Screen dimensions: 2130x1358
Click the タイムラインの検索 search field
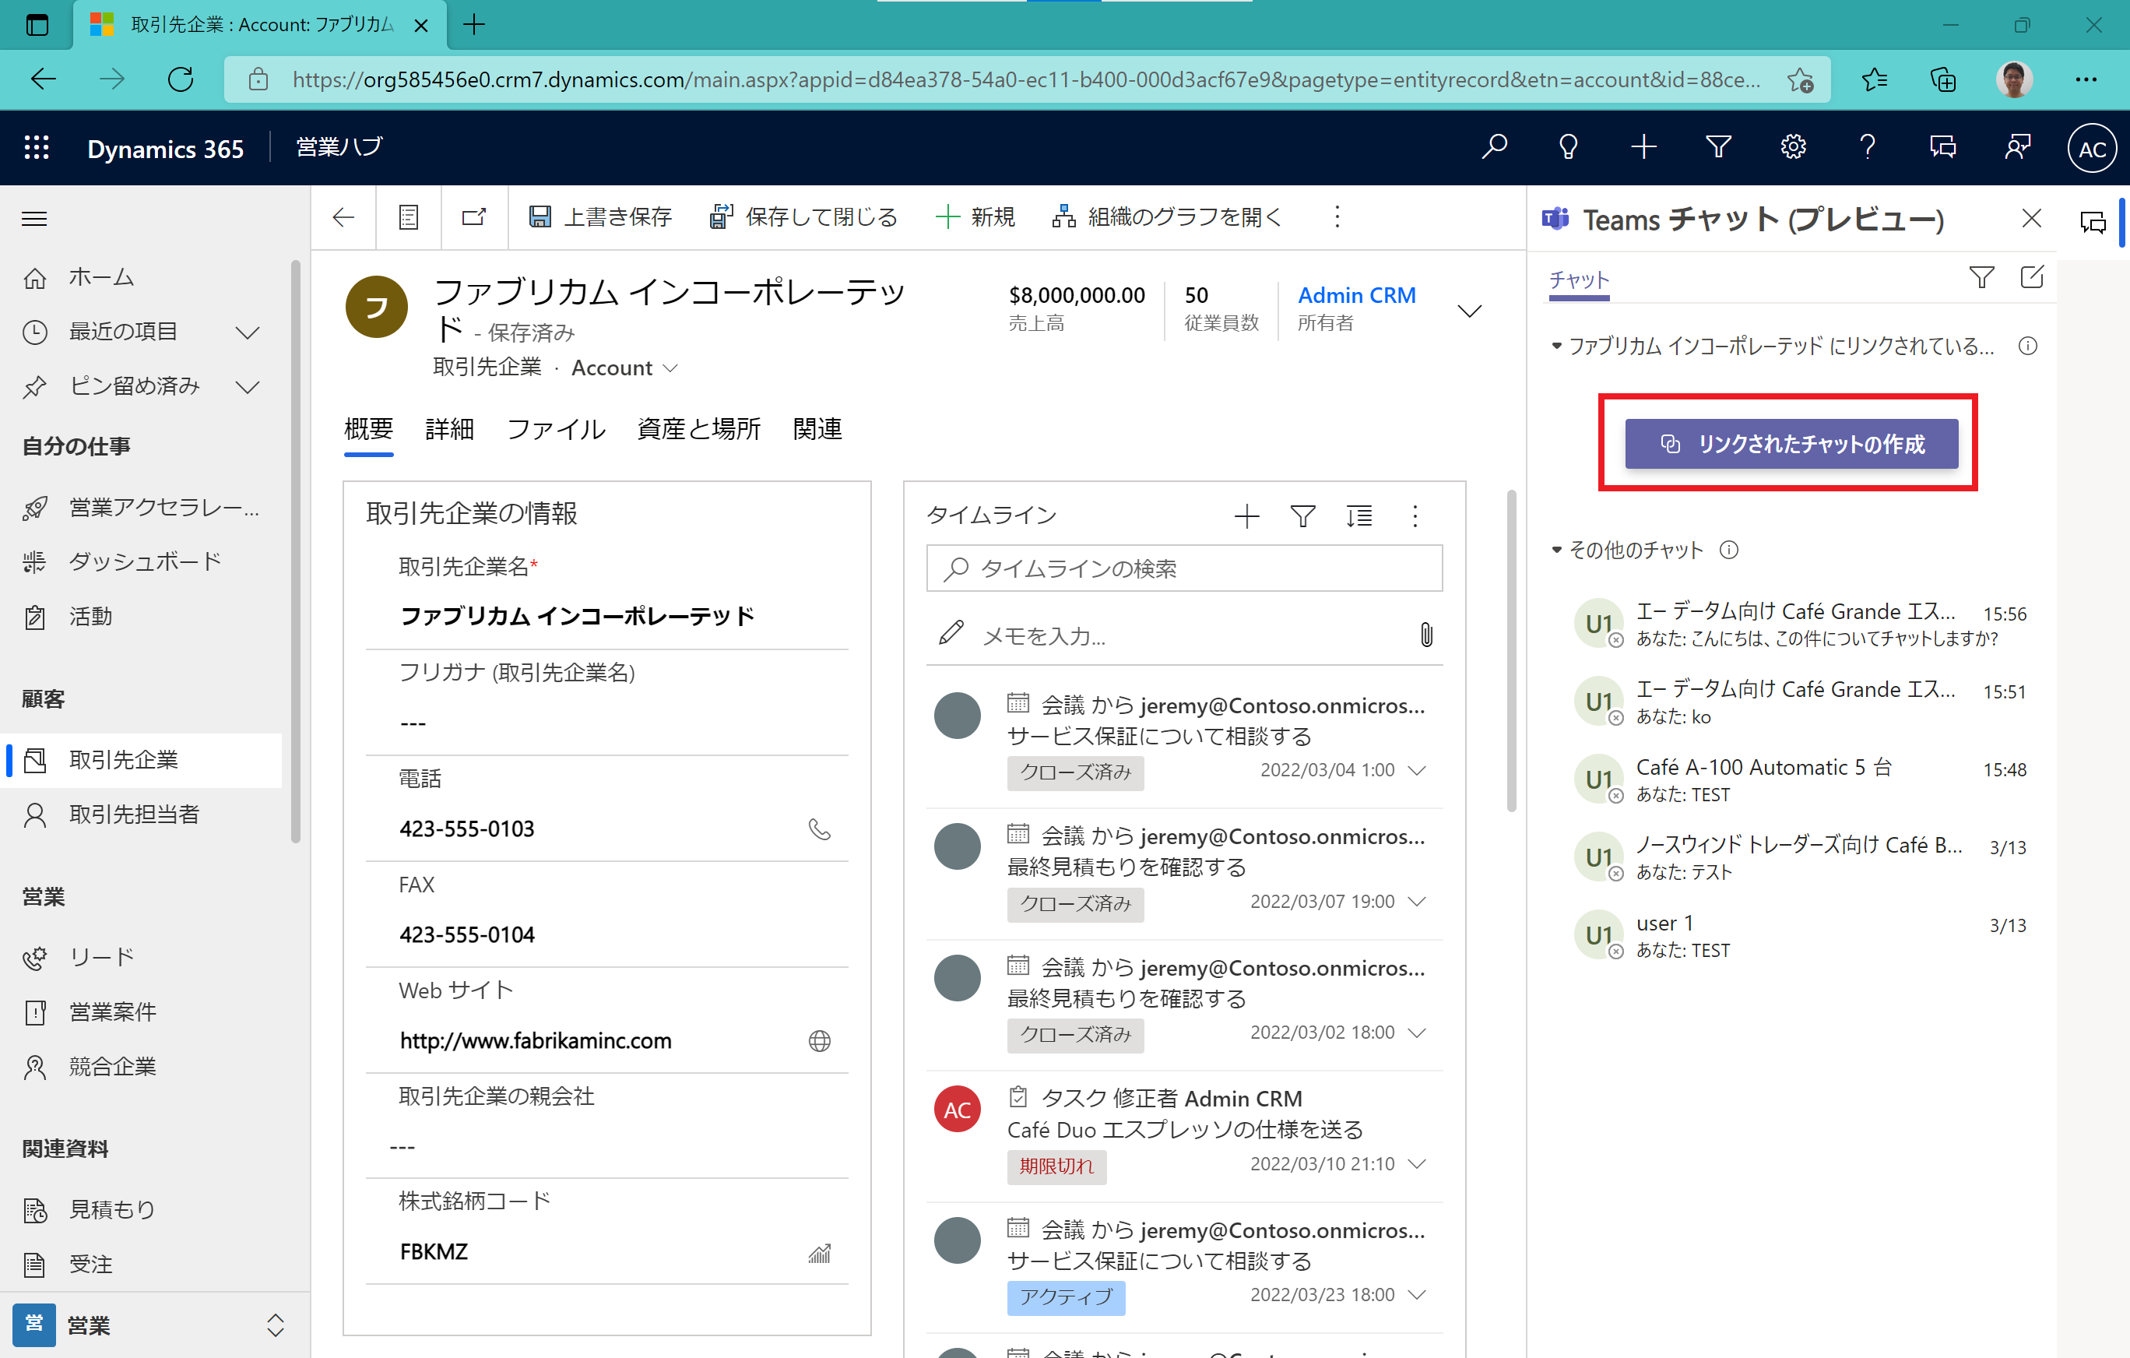tap(1184, 568)
